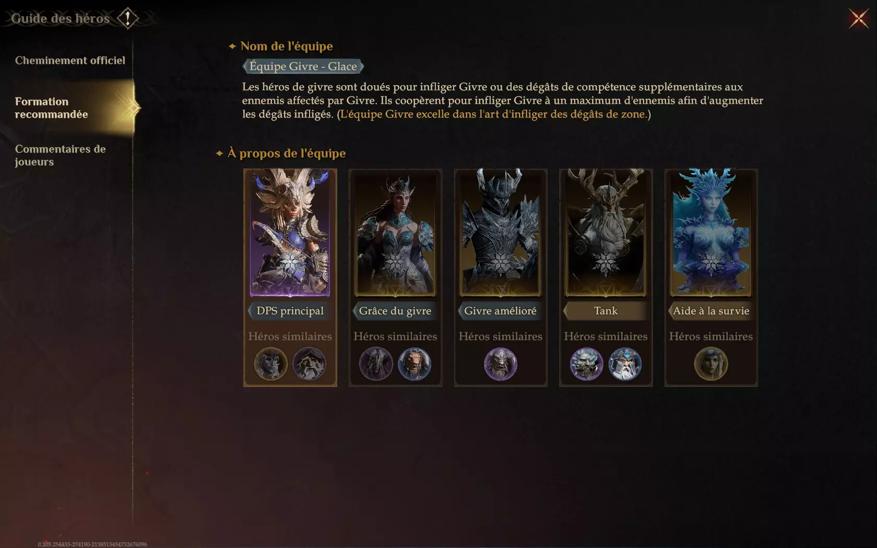Click similar hero icon under Givre amélioré

tap(501, 364)
